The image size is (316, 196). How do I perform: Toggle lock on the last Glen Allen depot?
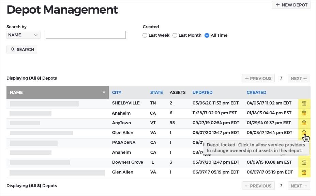pos(304,172)
